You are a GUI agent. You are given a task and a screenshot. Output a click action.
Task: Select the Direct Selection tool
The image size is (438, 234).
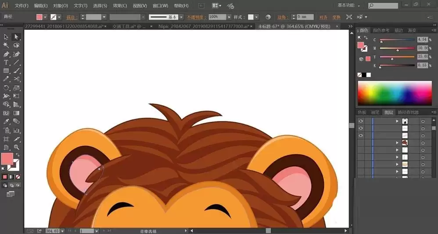tap(17, 37)
